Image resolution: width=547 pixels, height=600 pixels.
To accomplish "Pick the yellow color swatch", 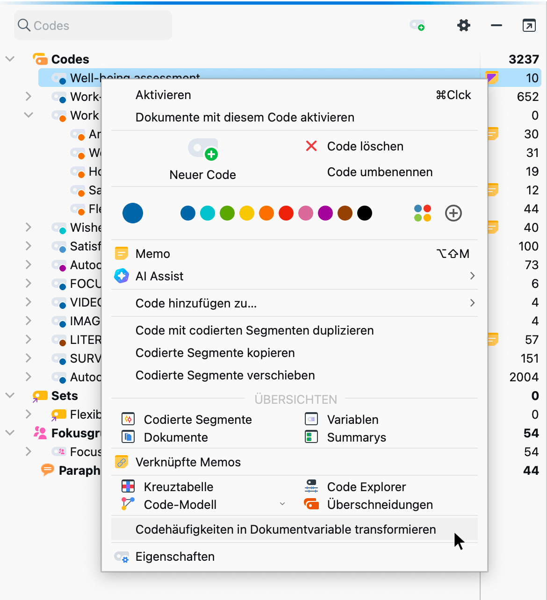I will (x=247, y=213).
